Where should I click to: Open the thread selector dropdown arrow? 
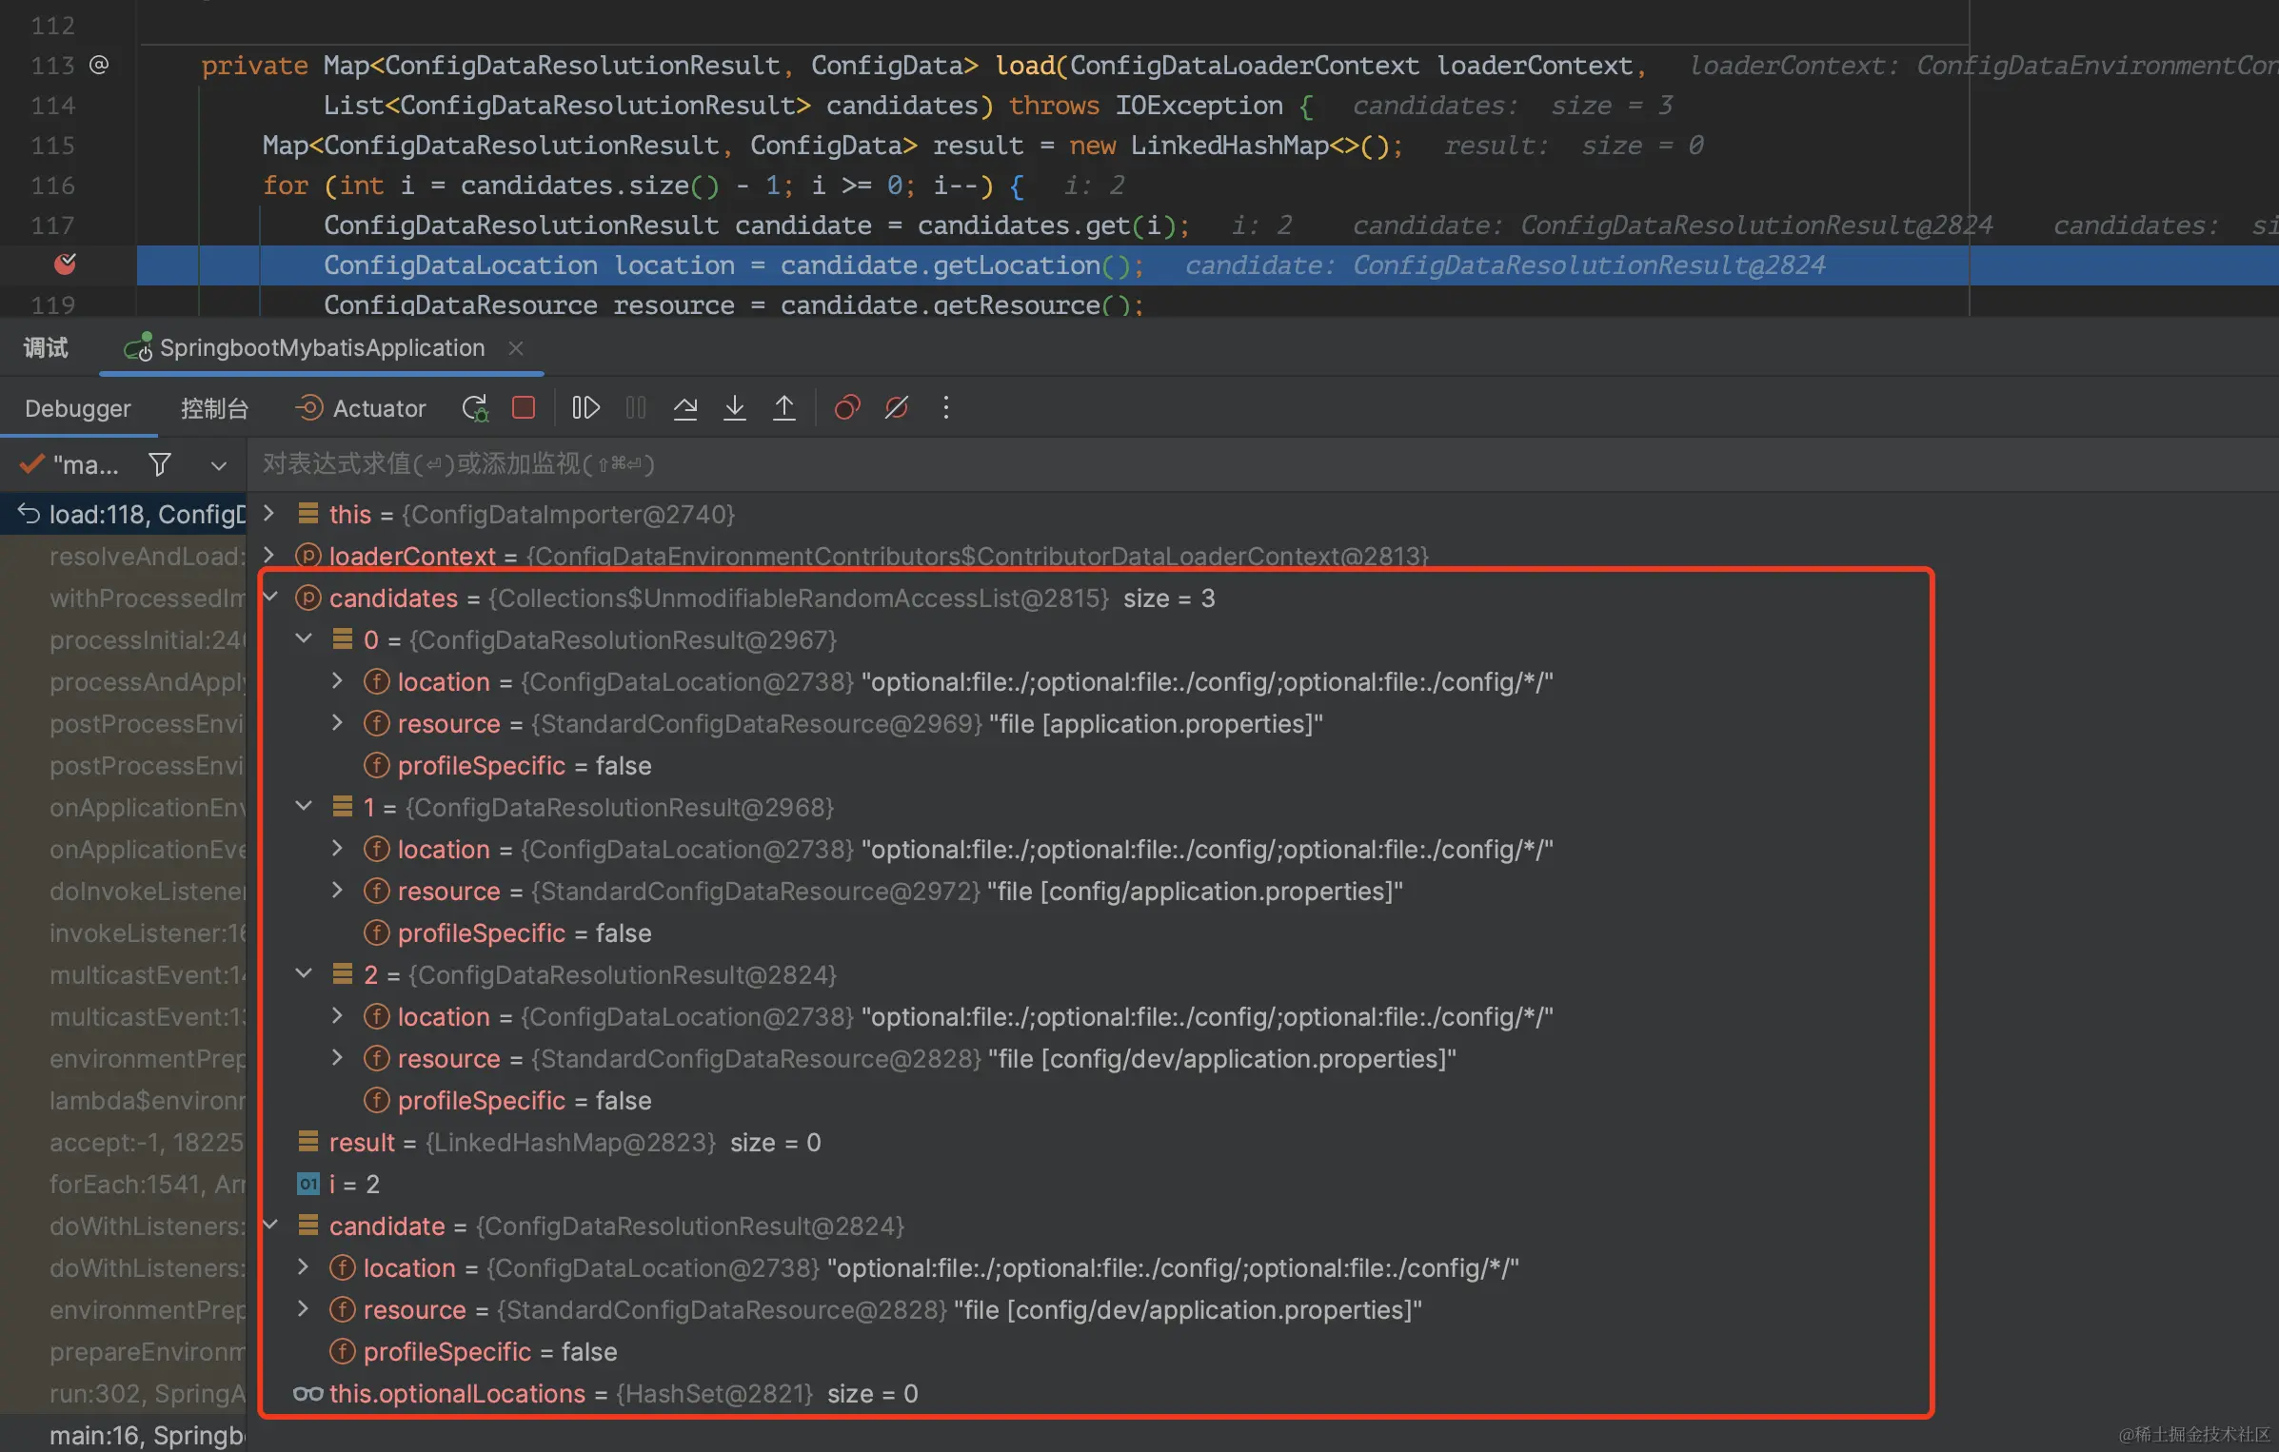(x=218, y=465)
